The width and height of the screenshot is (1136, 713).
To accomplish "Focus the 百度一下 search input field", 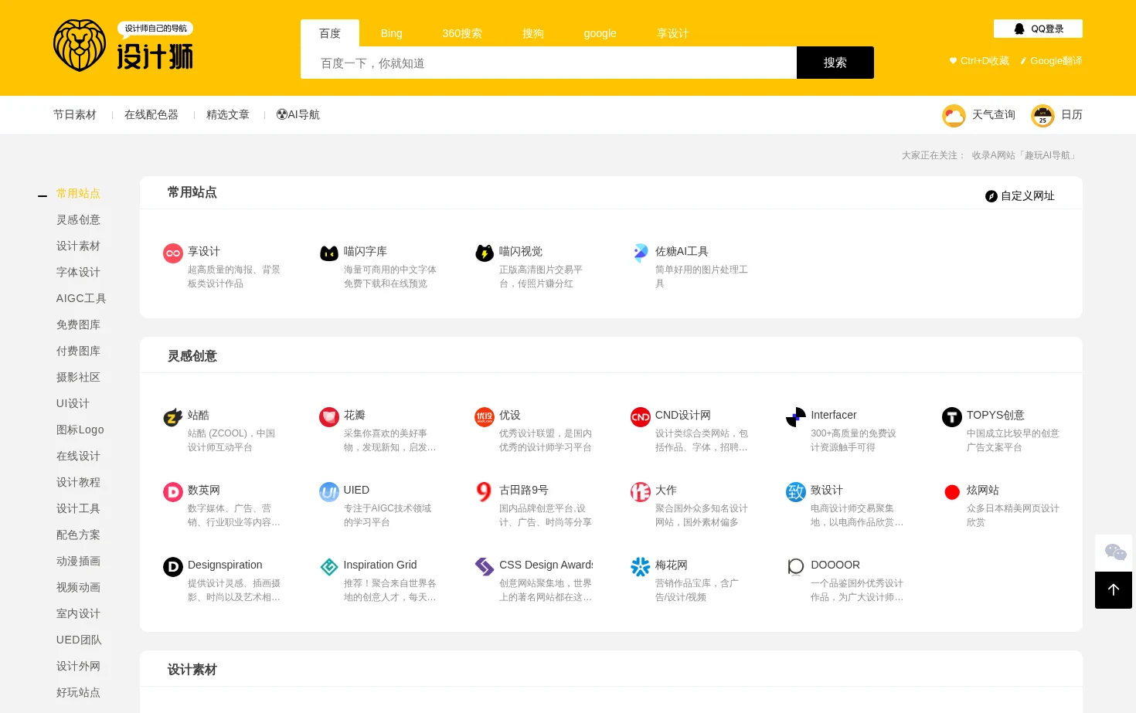I will tap(549, 63).
